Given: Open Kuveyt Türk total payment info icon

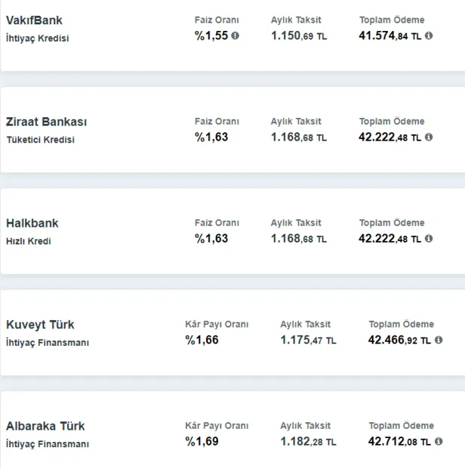Looking at the screenshot, I should (439, 341).
